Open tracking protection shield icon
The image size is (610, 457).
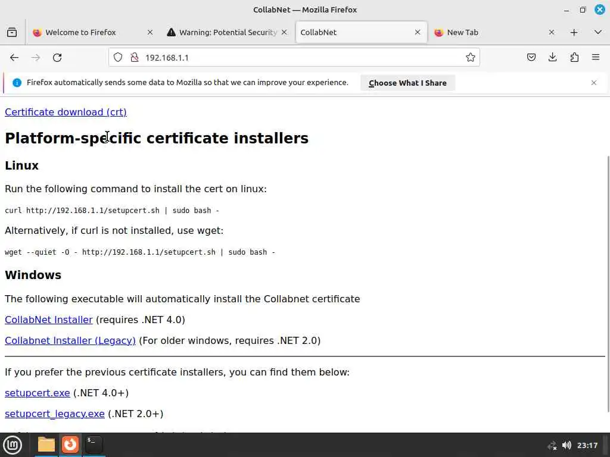[x=118, y=58]
